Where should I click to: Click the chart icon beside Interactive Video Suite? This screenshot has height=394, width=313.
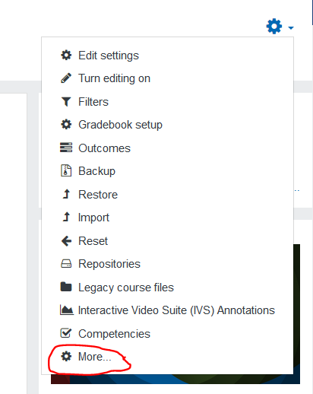[67, 310]
